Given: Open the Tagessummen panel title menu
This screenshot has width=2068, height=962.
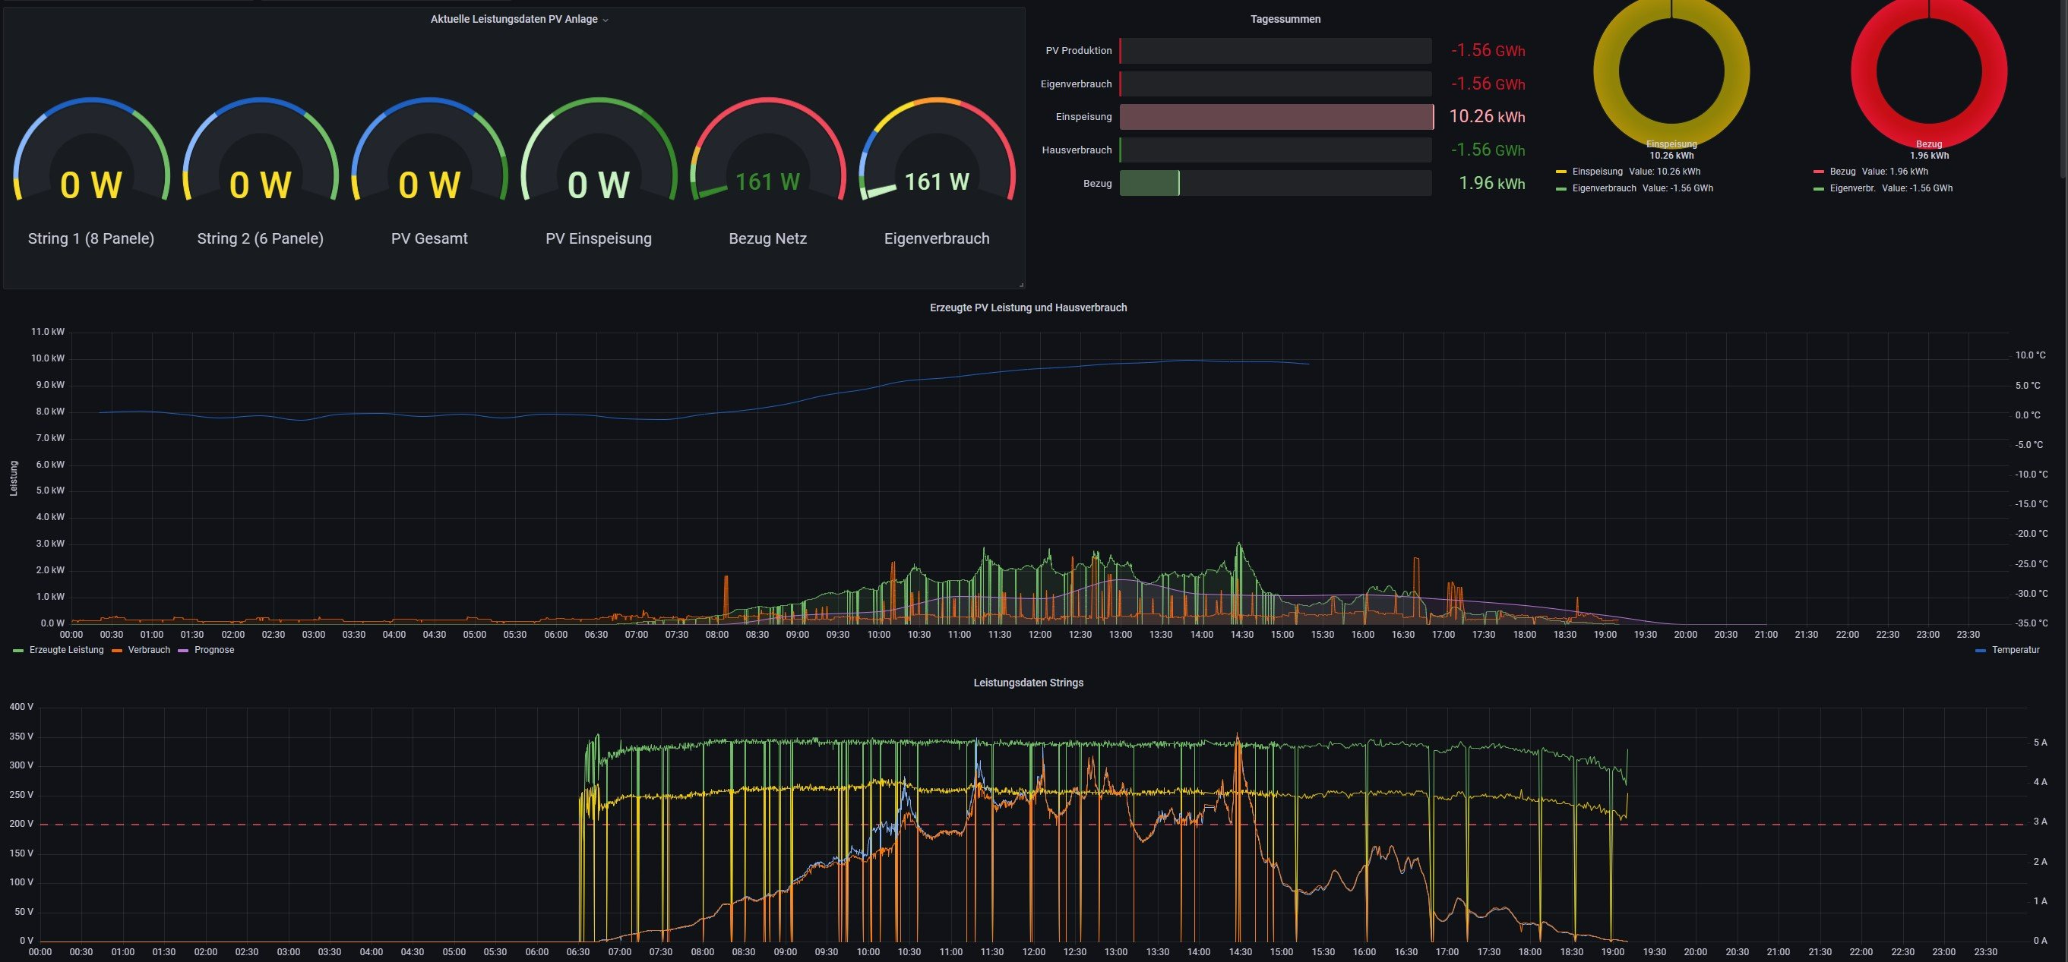Looking at the screenshot, I should pos(1285,19).
